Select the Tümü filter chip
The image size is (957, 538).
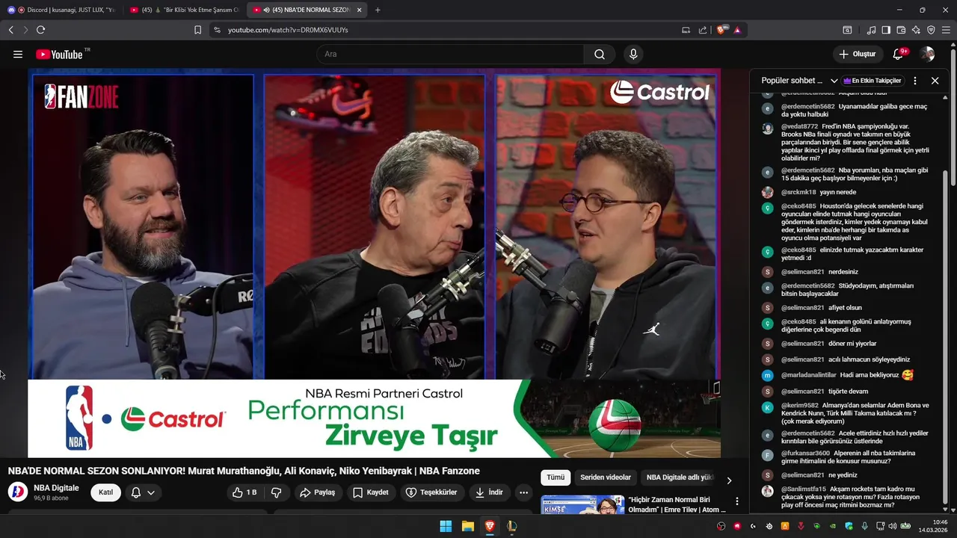tap(556, 477)
